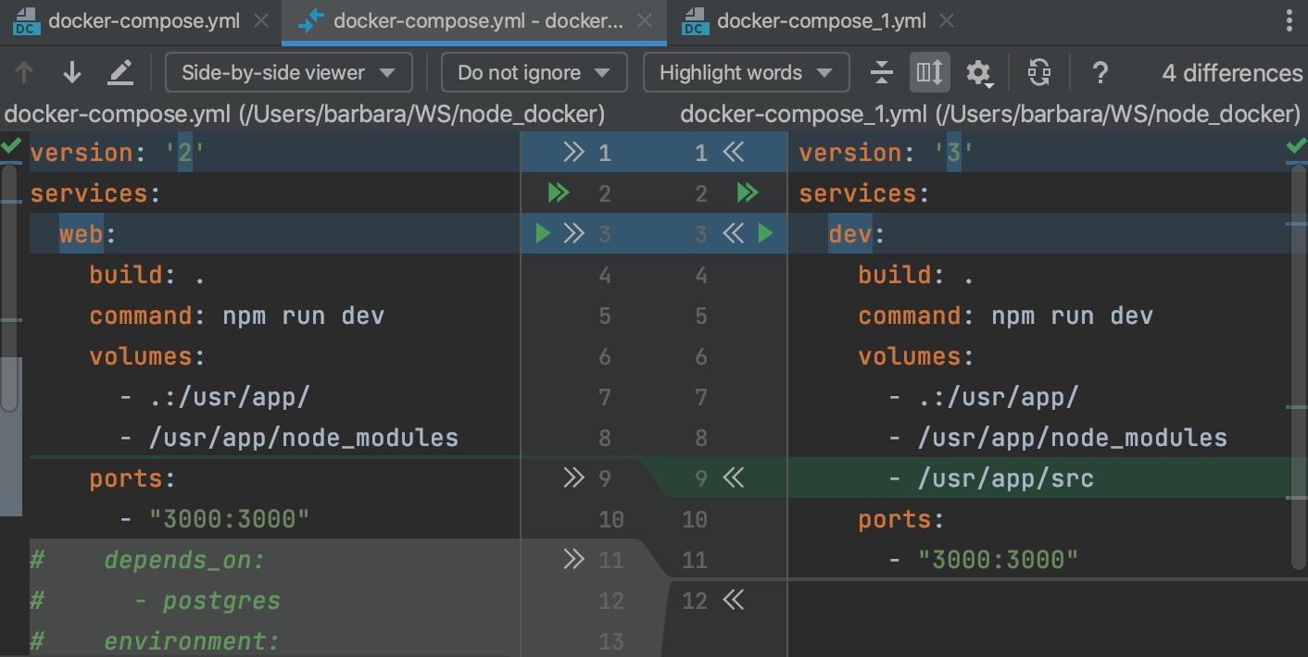Jump to previous difference with up arrow
The height and width of the screenshot is (657, 1308).
[24, 73]
